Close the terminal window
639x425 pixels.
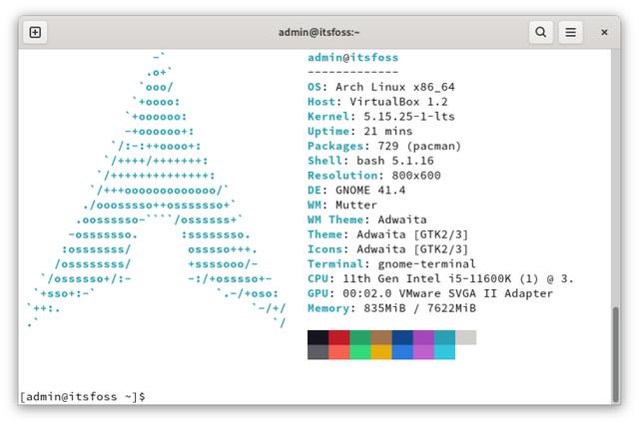(604, 32)
